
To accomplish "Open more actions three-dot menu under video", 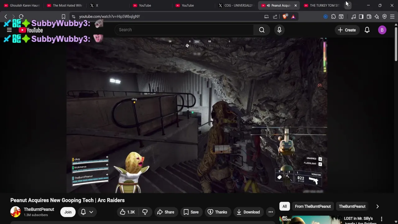I will pyautogui.click(x=271, y=212).
